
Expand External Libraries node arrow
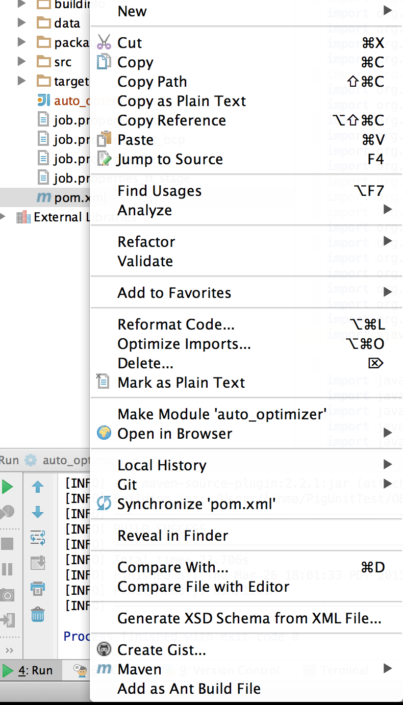(x=4, y=217)
